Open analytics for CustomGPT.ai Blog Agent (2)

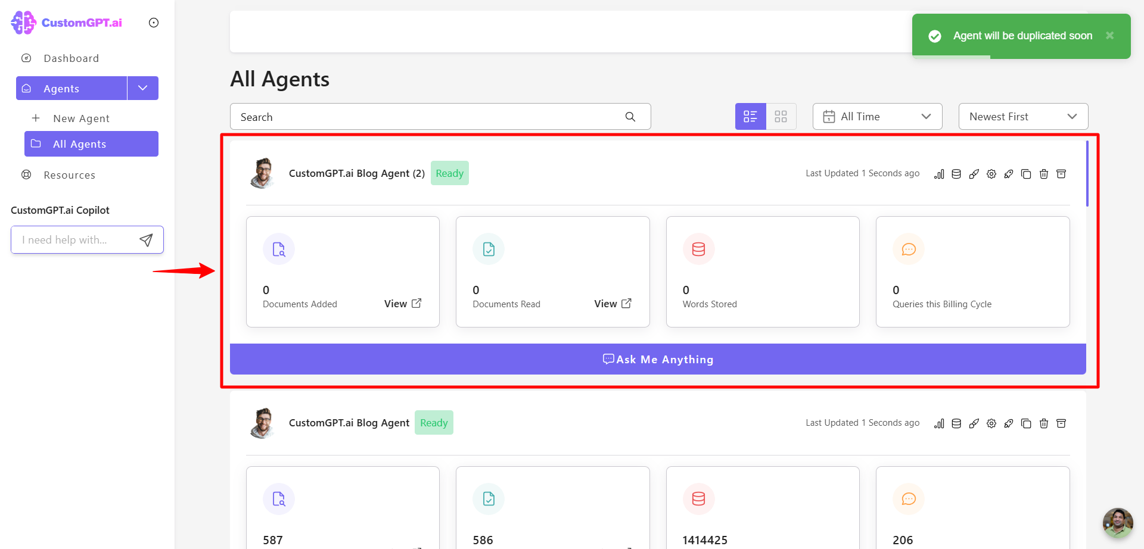pos(939,174)
